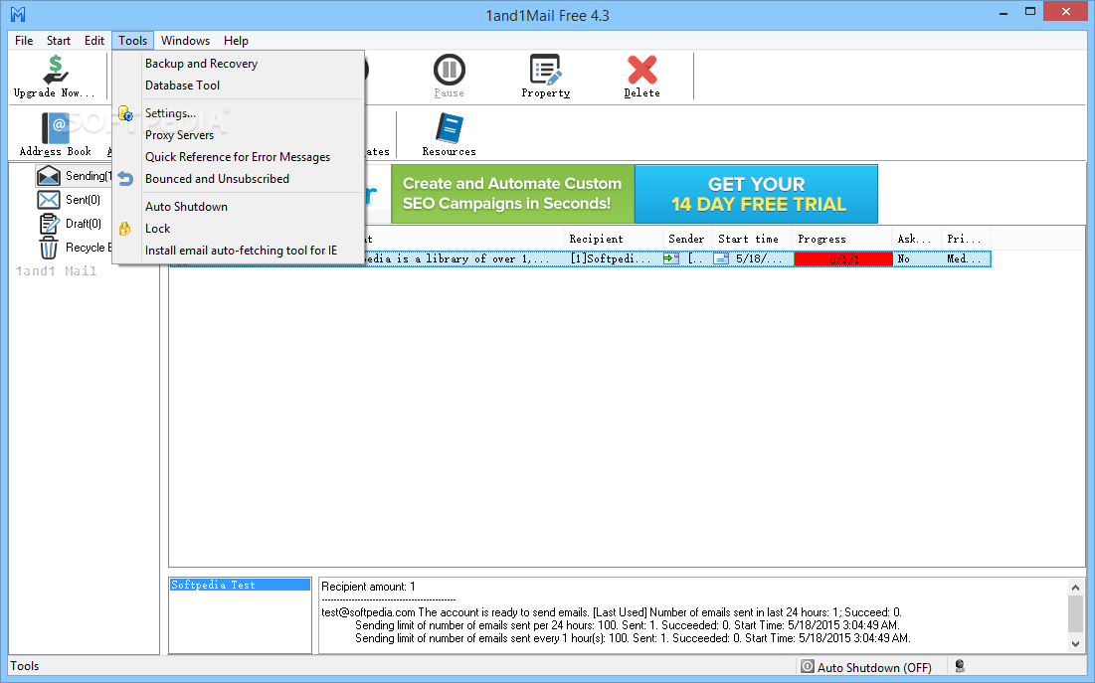Click the Settings gear icon in menu
This screenshot has height=683, width=1095.
(x=125, y=113)
